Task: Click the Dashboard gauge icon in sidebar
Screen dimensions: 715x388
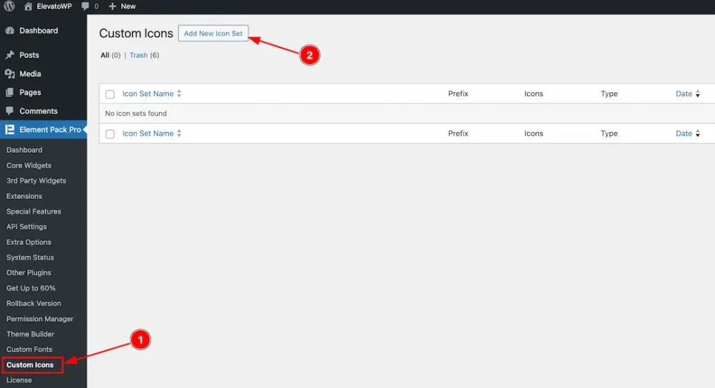Action: click(x=10, y=31)
